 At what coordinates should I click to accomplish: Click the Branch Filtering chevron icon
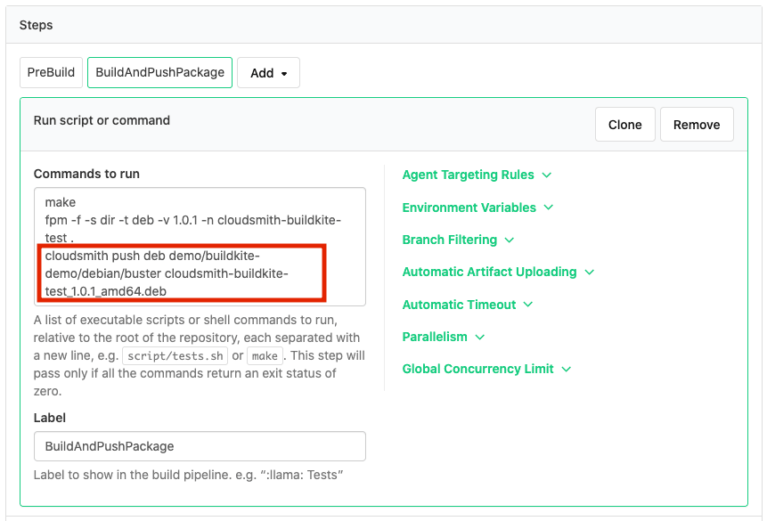510,240
